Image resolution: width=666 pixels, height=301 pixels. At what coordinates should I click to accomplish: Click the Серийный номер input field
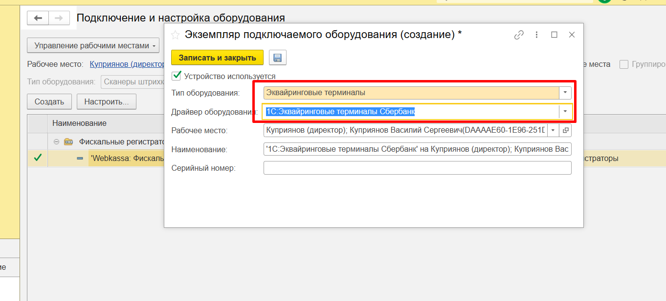(417, 168)
